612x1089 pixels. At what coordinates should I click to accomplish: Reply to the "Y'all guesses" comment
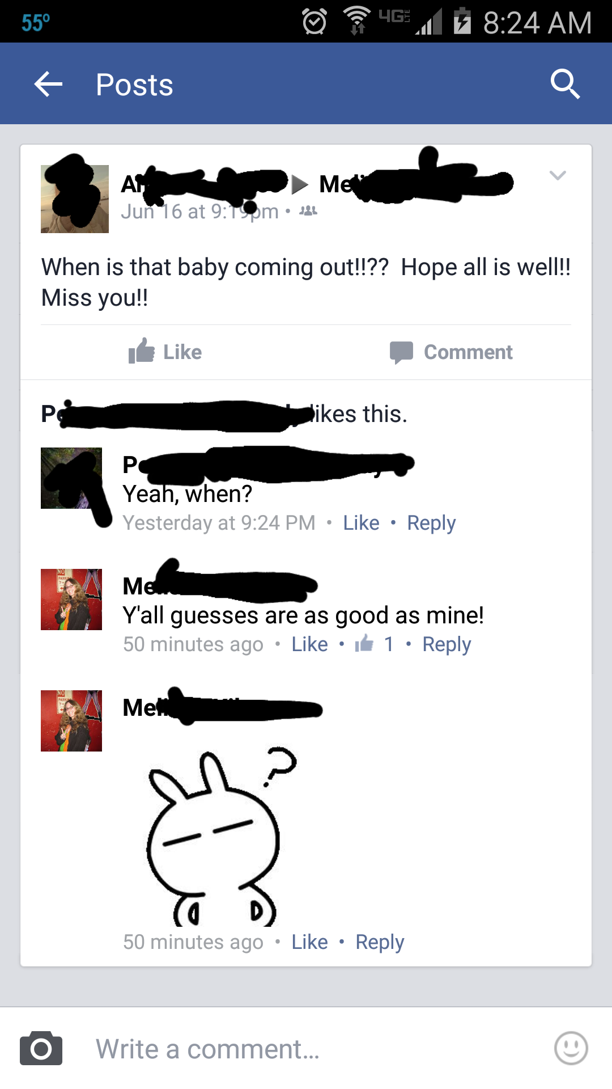click(447, 644)
